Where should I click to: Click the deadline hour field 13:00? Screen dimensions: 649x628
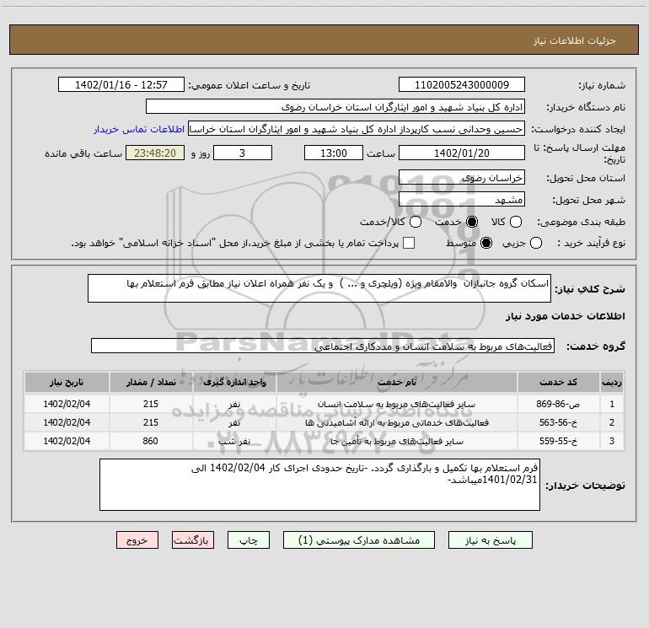[x=334, y=153]
